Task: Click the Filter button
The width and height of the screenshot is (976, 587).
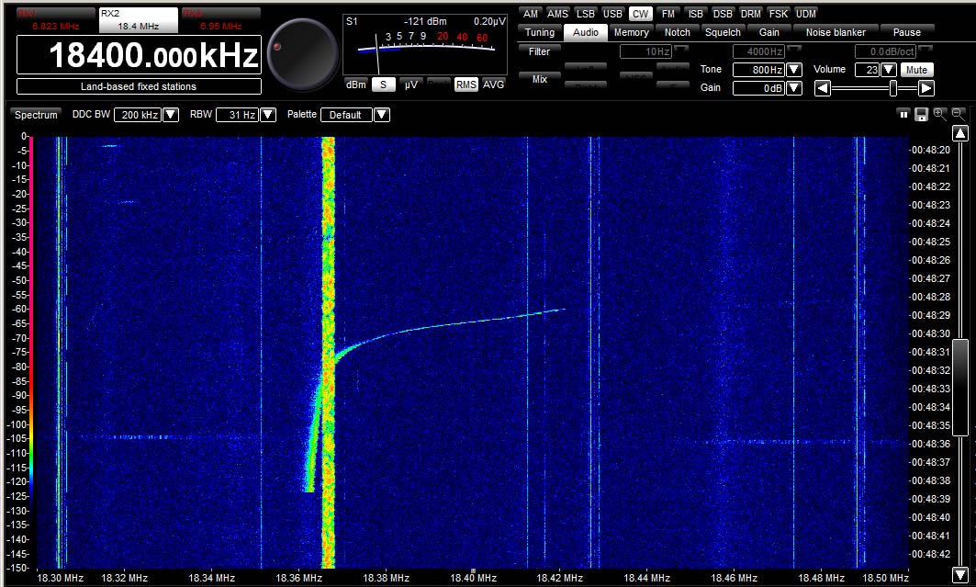Action: (539, 51)
